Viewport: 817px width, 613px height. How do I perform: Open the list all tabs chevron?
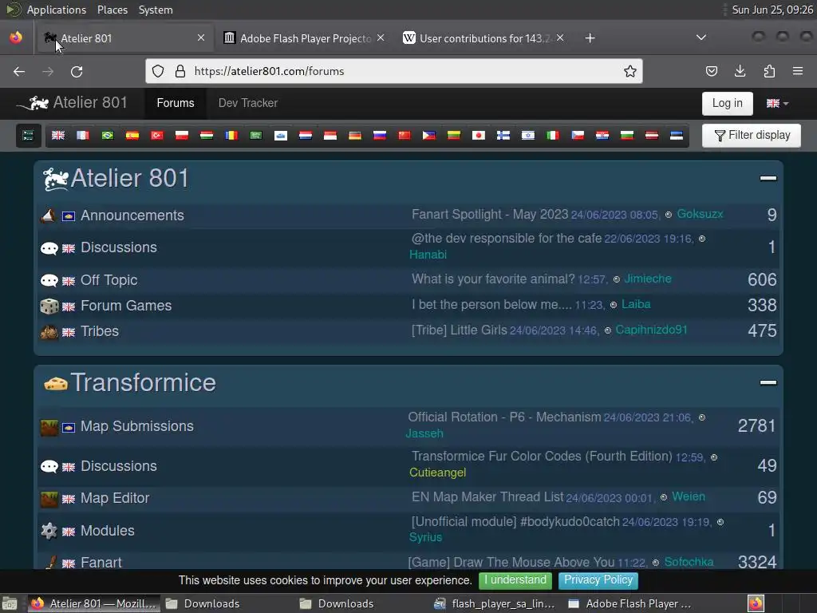(701, 38)
